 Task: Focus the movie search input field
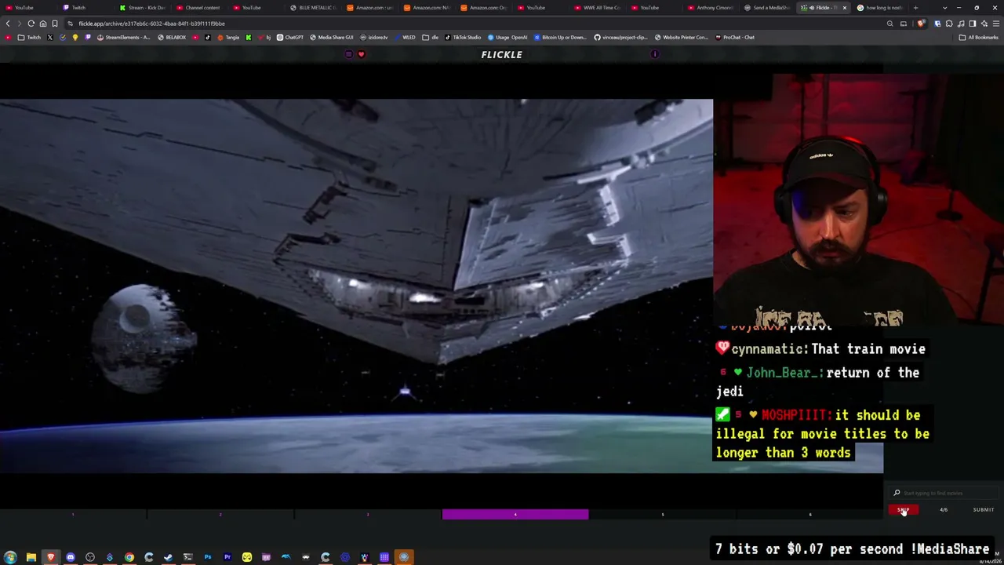944,493
